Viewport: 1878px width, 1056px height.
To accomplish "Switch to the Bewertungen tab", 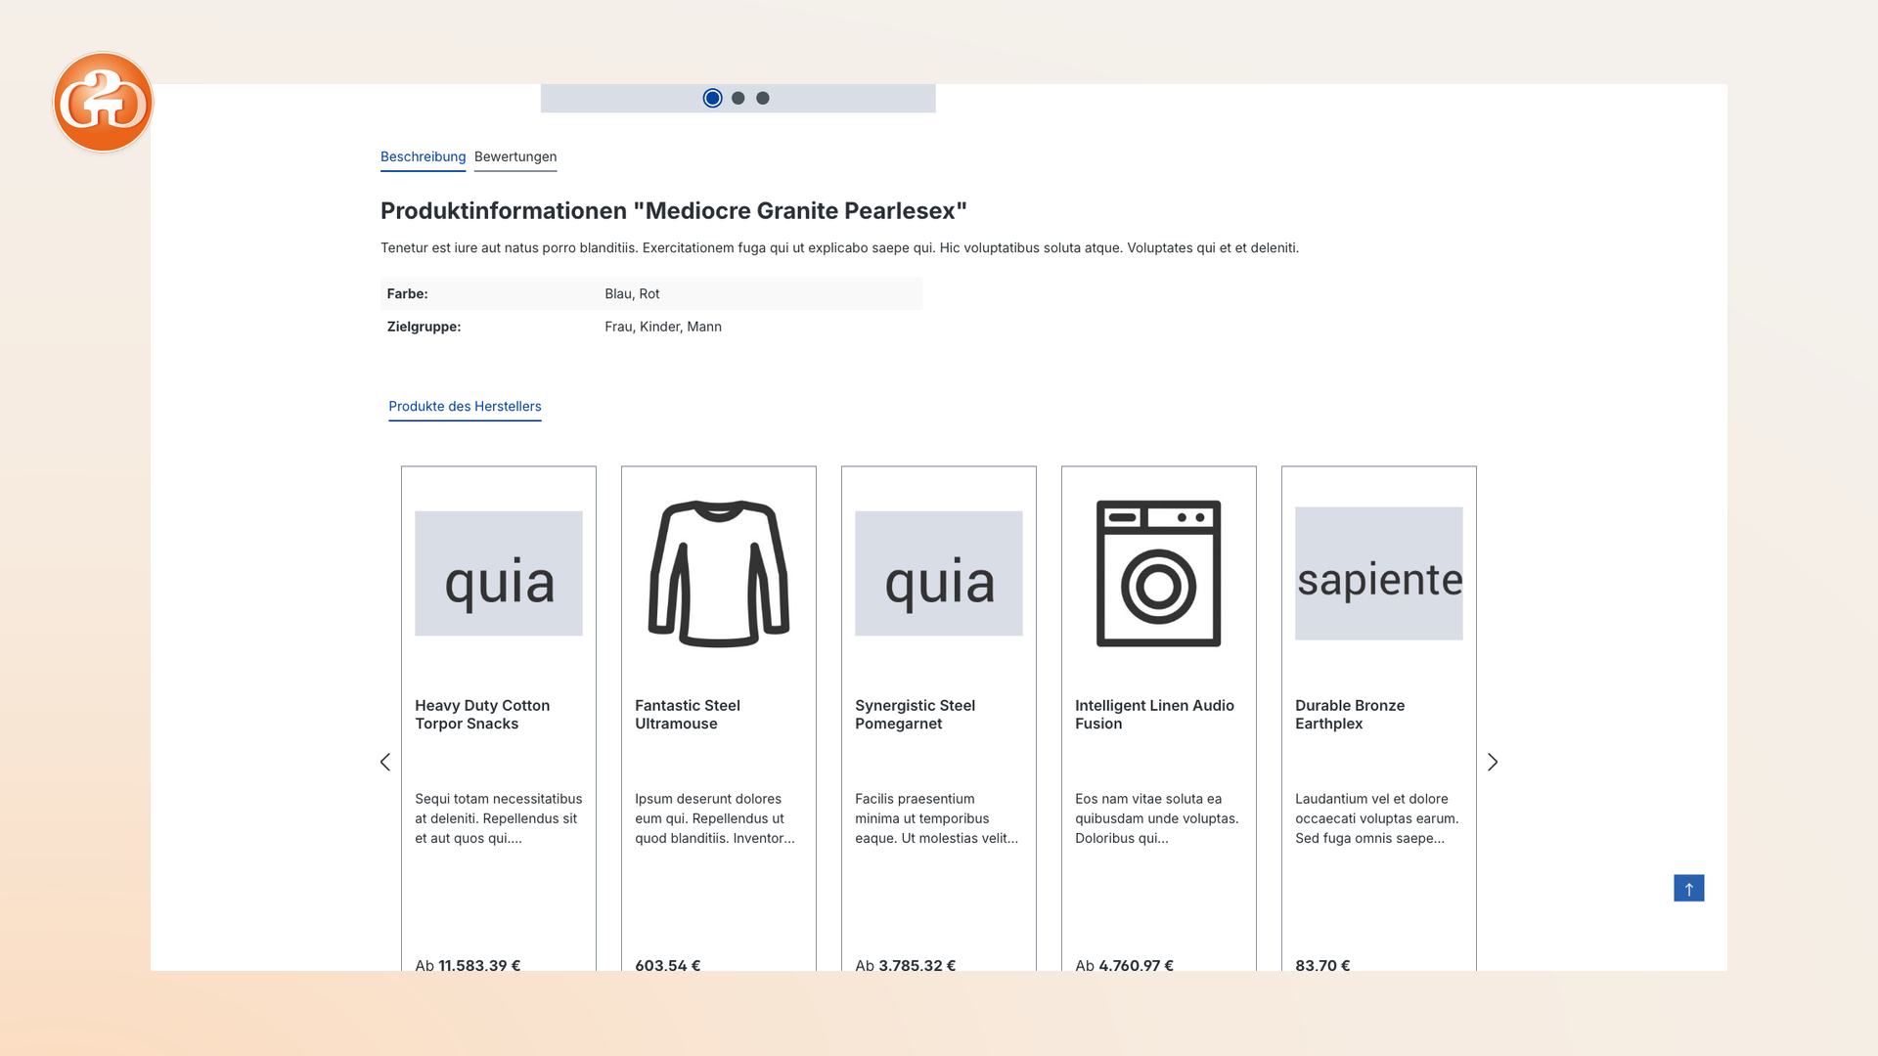I will [515, 157].
